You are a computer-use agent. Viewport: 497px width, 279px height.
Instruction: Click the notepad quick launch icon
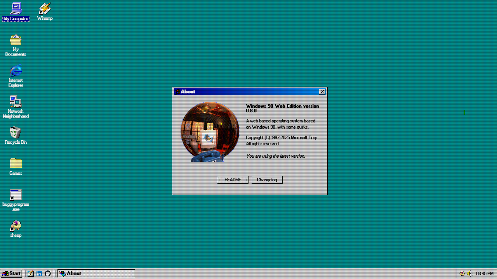point(30,273)
